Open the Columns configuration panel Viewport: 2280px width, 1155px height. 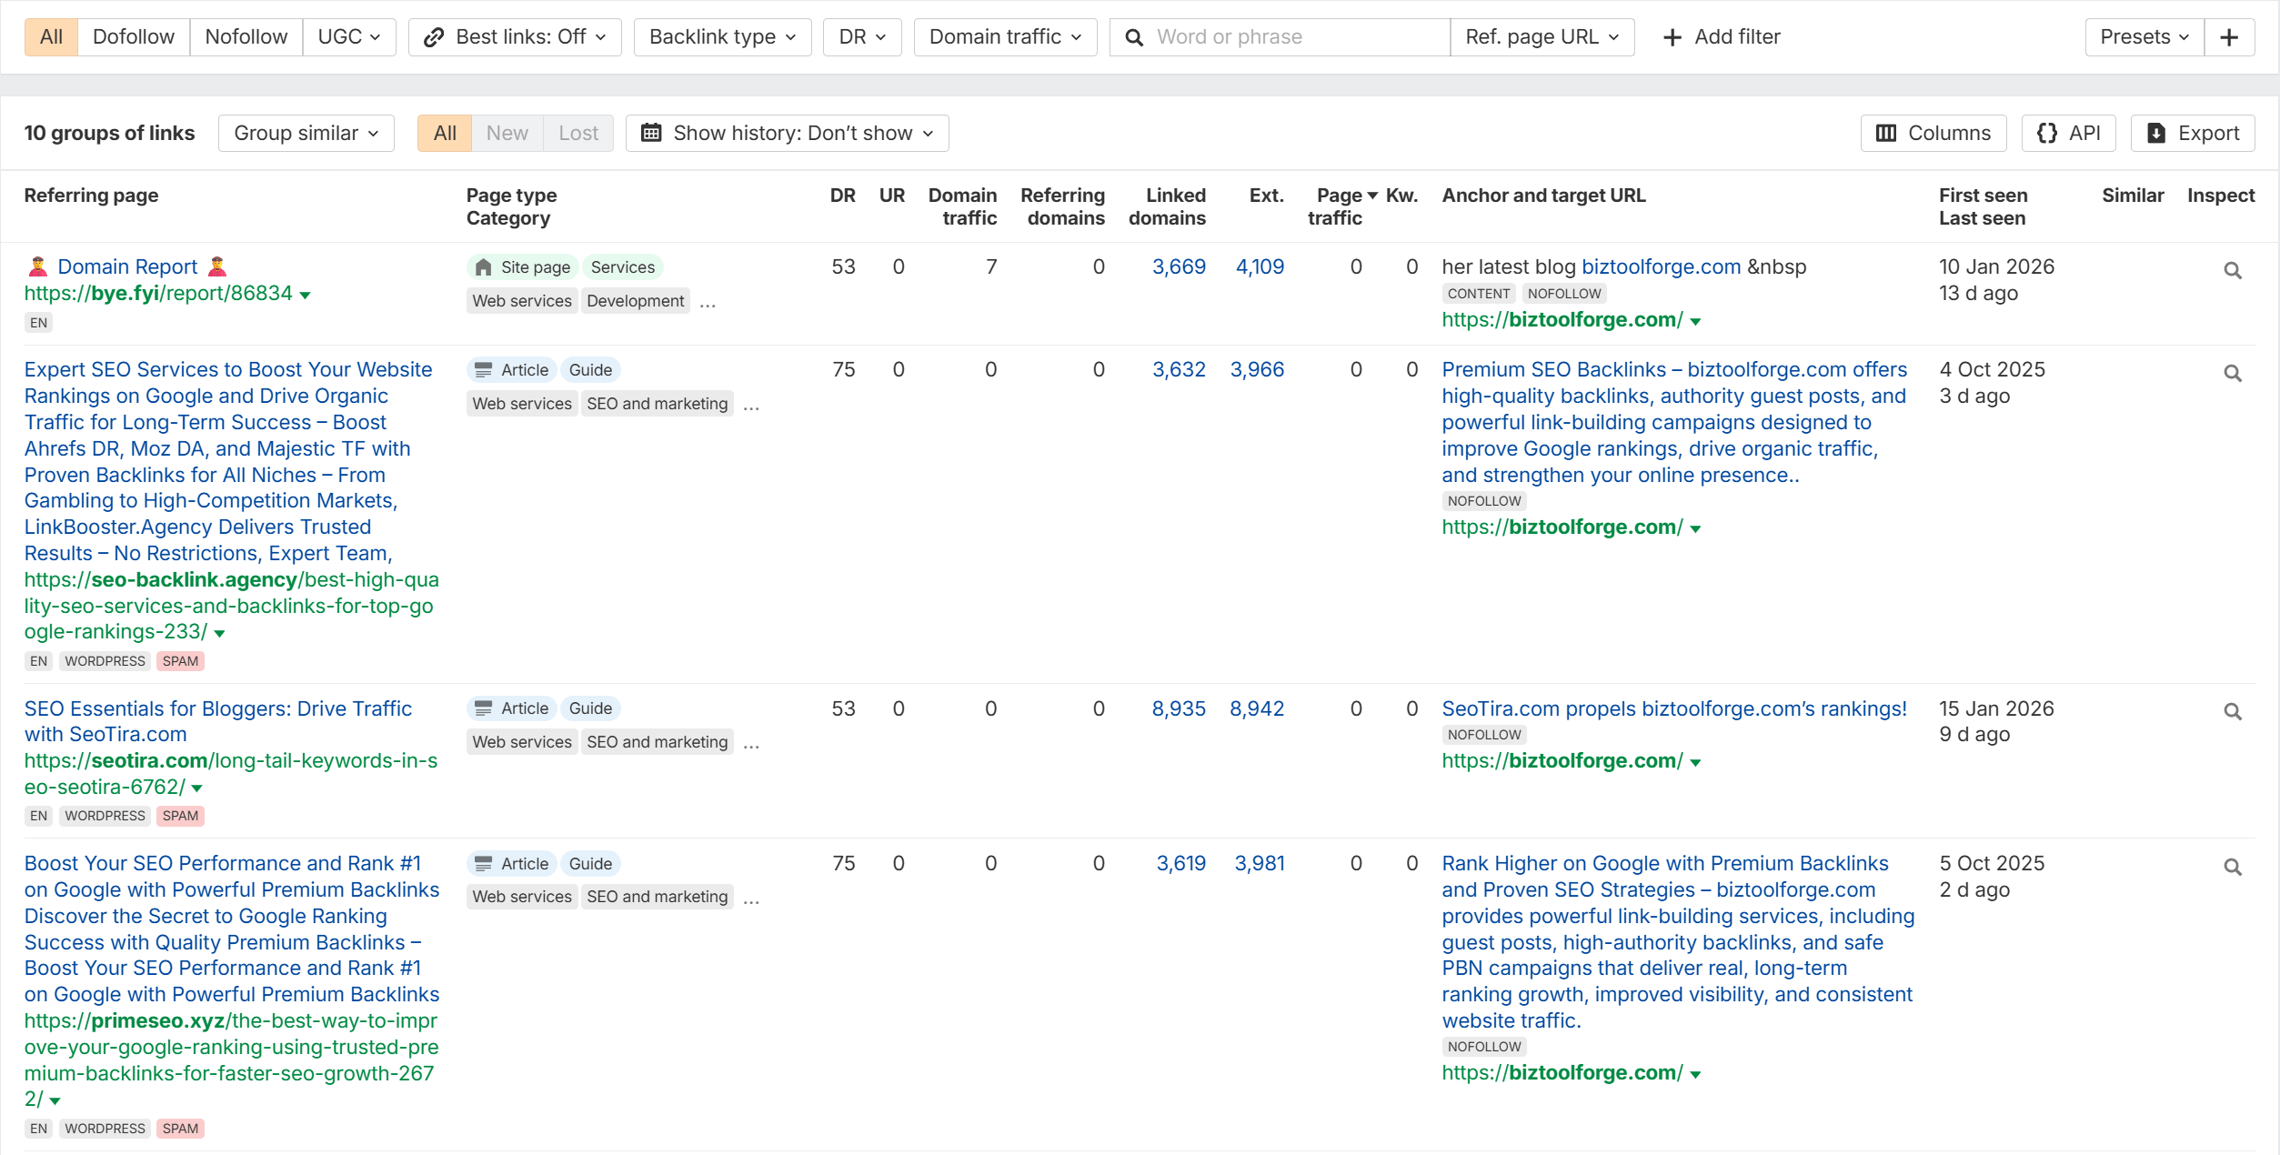[1932, 133]
